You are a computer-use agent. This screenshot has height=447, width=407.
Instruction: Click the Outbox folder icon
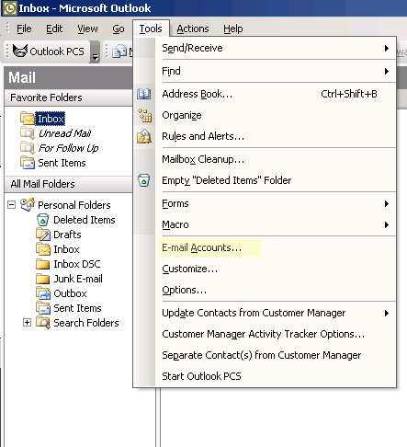click(x=43, y=293)
